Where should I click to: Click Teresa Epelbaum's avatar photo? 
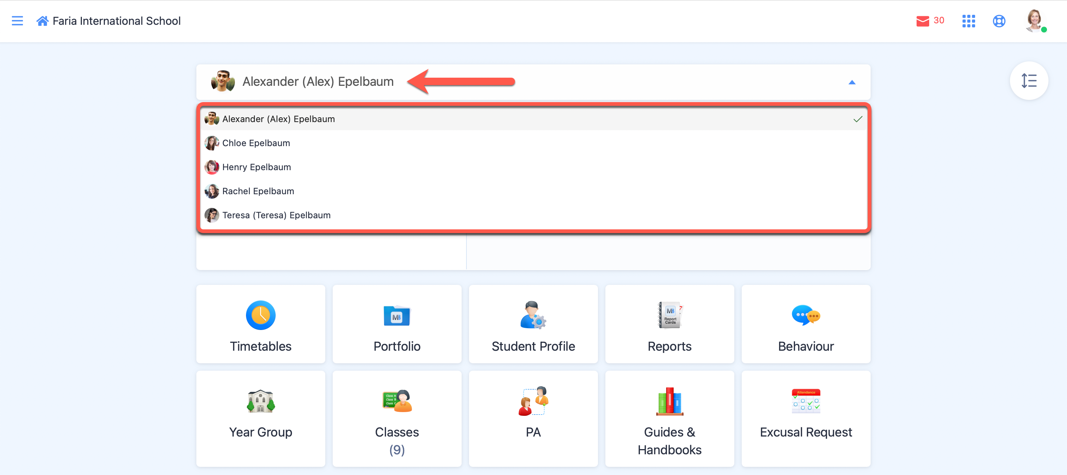pos(212,215)
